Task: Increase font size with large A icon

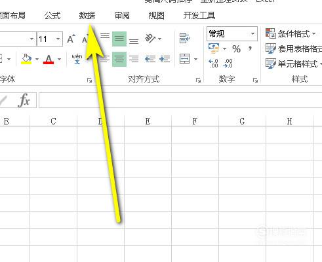Action: (71, 39)
